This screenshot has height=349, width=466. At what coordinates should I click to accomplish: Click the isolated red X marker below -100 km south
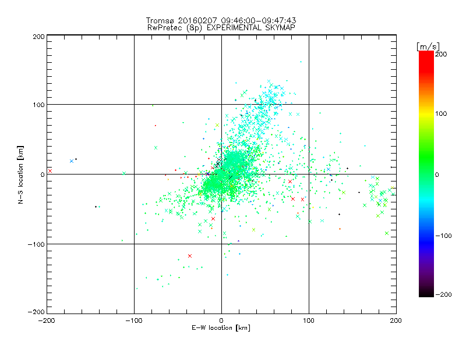pos(190,256)
